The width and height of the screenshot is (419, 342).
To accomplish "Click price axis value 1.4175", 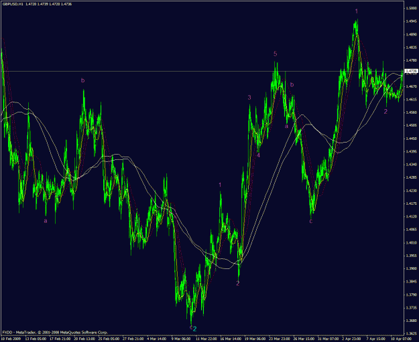I will click(x=411, y=203).
